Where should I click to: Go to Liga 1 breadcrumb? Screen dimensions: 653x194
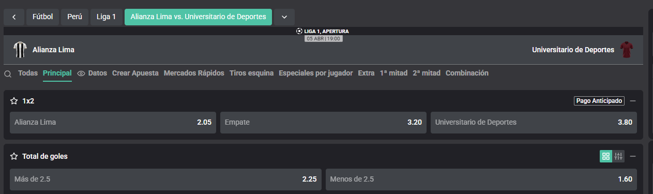click(106, 17)
